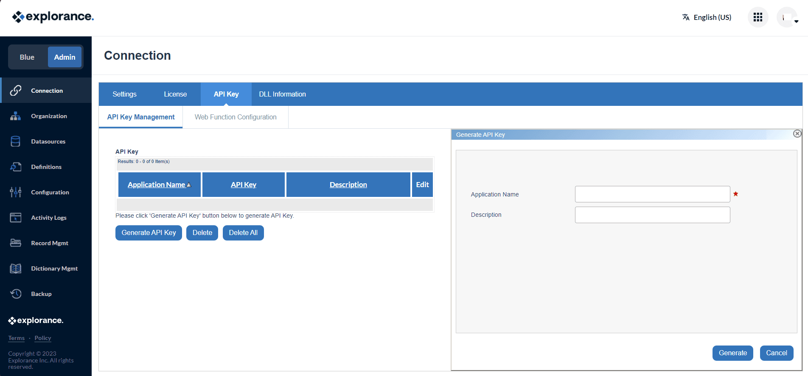Cancel the Generate API Key dialog
Viewport: 808px width, 376px height.
tap(777, 353)
